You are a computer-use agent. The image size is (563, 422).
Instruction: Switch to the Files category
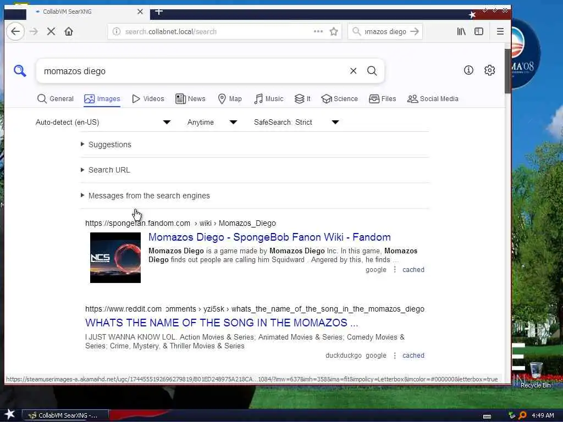coord(383,99)
